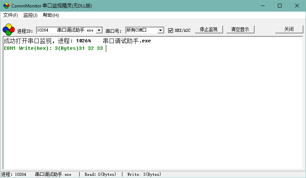Viewport: 306px width, 178px height.
Task: Click the CommMonitor title bar app icon
Action: tap(6, 6)
